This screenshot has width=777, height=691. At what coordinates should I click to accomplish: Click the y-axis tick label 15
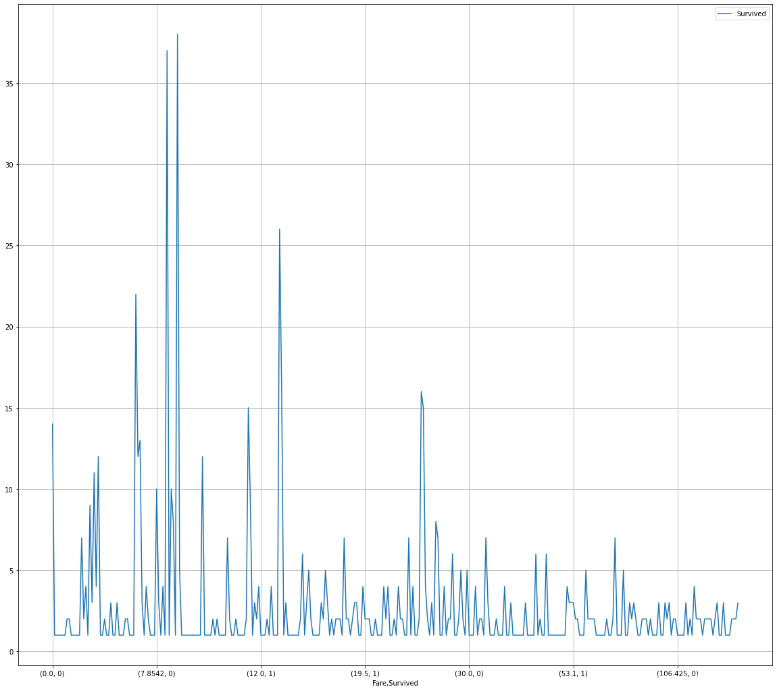[x=9, y=409]
